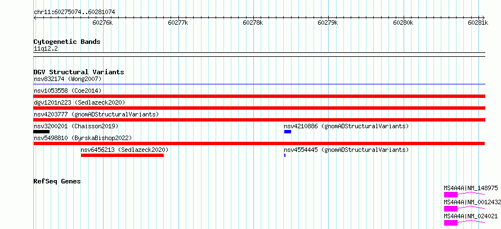Open the DGV Structural Variants track heading
Viewport: 501px width, 229px height.
click(79, 72)
